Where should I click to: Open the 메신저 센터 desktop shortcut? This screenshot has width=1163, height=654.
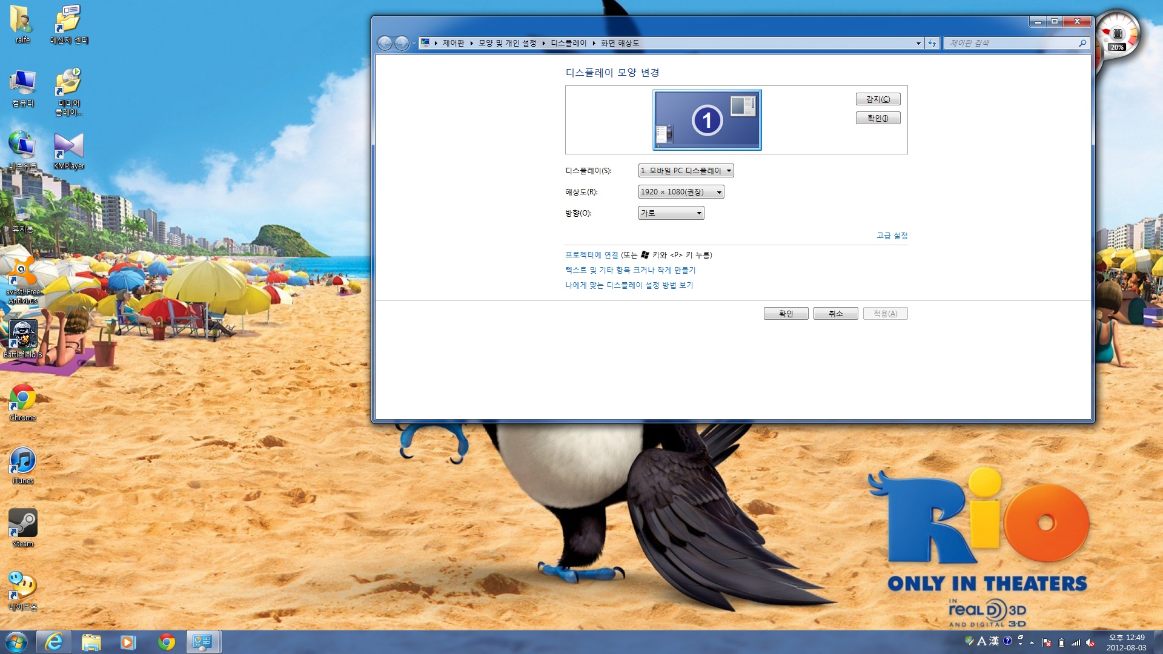click(x=68, y=24)
